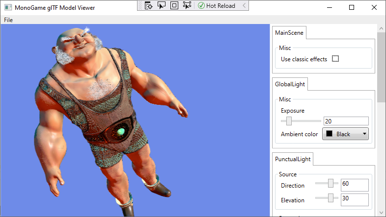Click the Hot Reload indicator
386x217 pixels.
click(x=217, y=5)
